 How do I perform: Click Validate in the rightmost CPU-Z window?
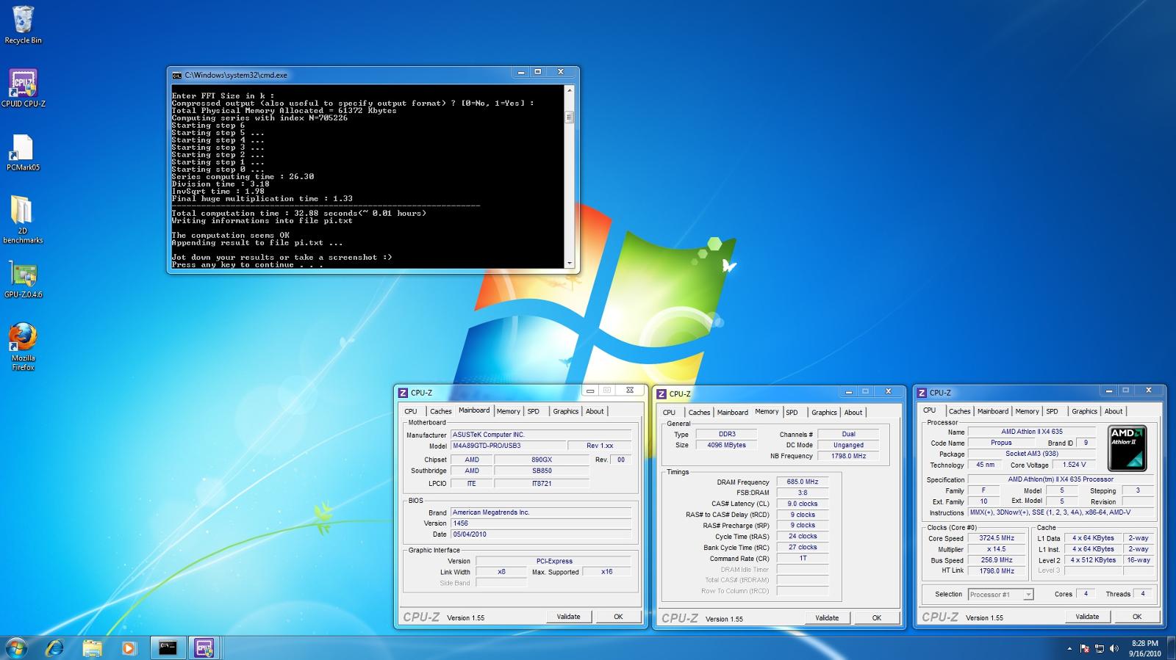pyautogui.click(x=1087, y=617)
